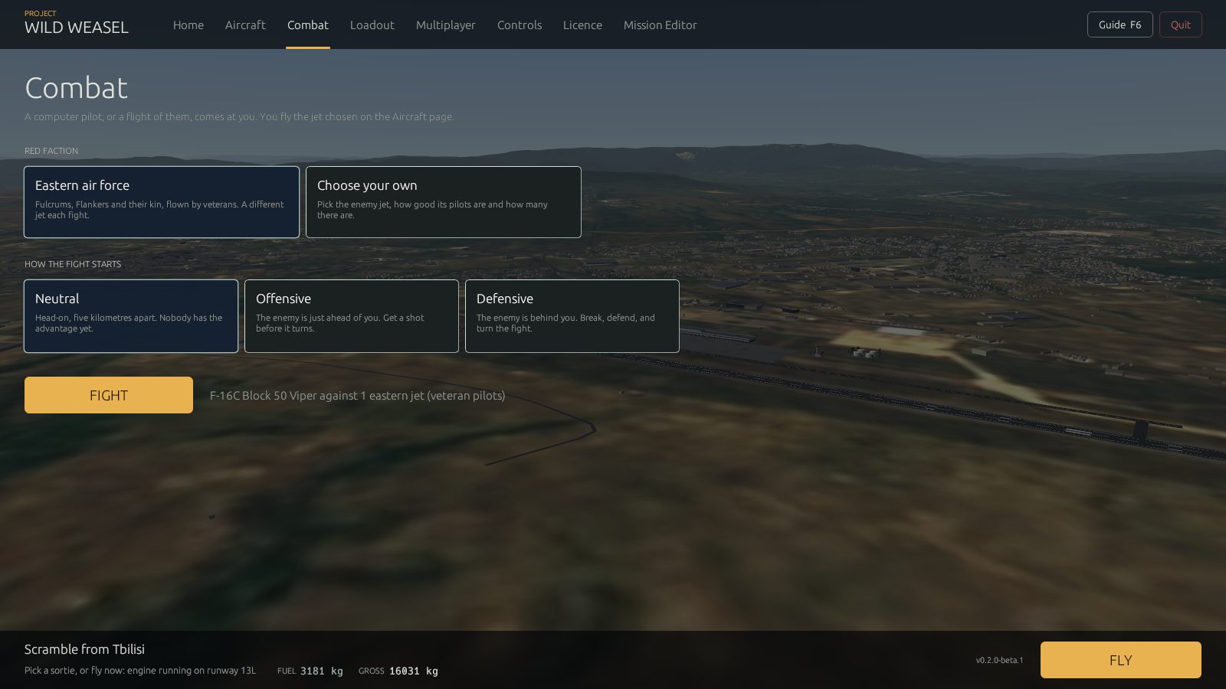Switch to the Aircraft tab

245,25
